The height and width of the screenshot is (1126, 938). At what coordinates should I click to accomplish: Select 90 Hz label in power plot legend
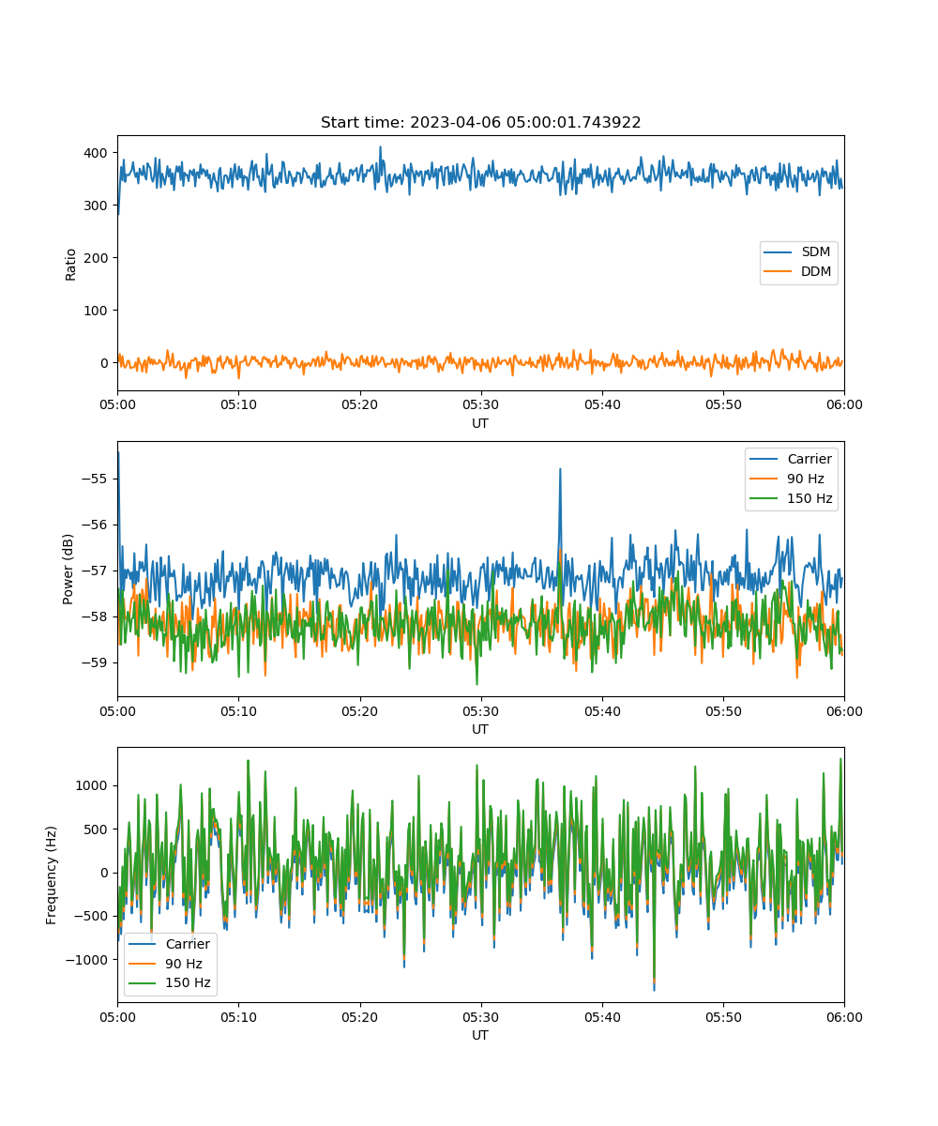coord(805,479)
